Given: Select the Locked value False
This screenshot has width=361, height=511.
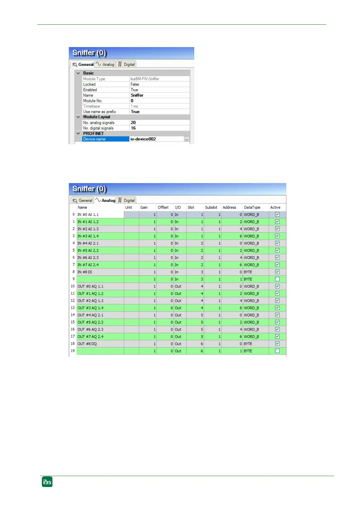Looking at the screenshot, I should (x=159, y=84).
